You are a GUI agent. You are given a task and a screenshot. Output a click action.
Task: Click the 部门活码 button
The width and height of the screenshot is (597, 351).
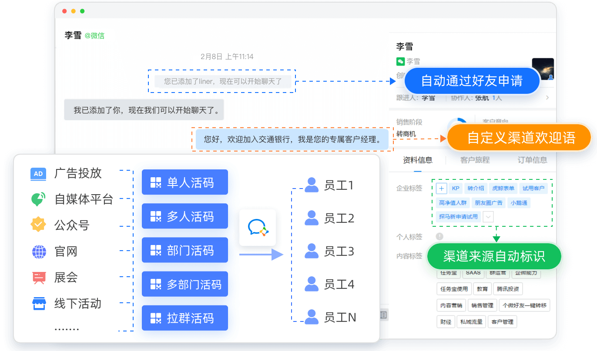coord(185,250)
